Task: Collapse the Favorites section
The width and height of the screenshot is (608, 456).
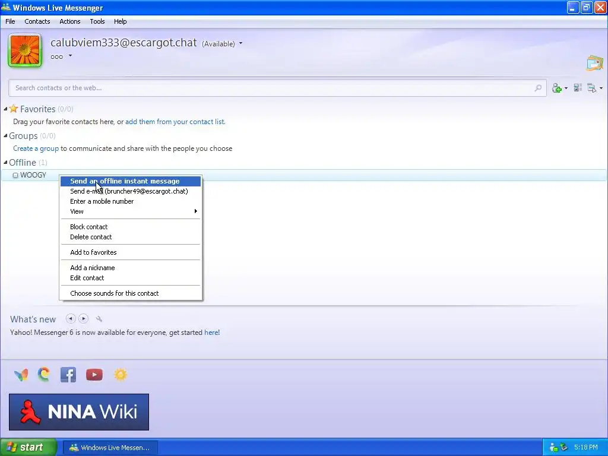Action: point(5,109)
